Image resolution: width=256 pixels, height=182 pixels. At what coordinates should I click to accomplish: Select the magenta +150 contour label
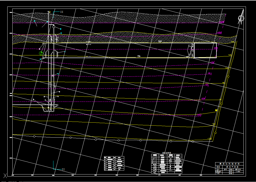tap(219, 33)
